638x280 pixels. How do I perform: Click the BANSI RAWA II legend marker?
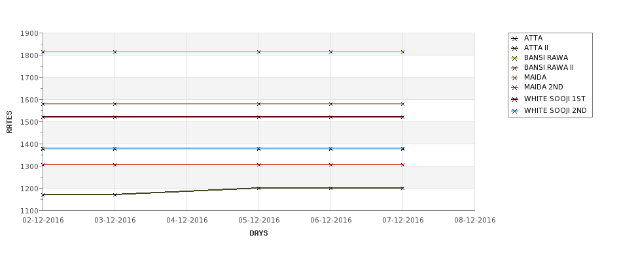point(515,68)
